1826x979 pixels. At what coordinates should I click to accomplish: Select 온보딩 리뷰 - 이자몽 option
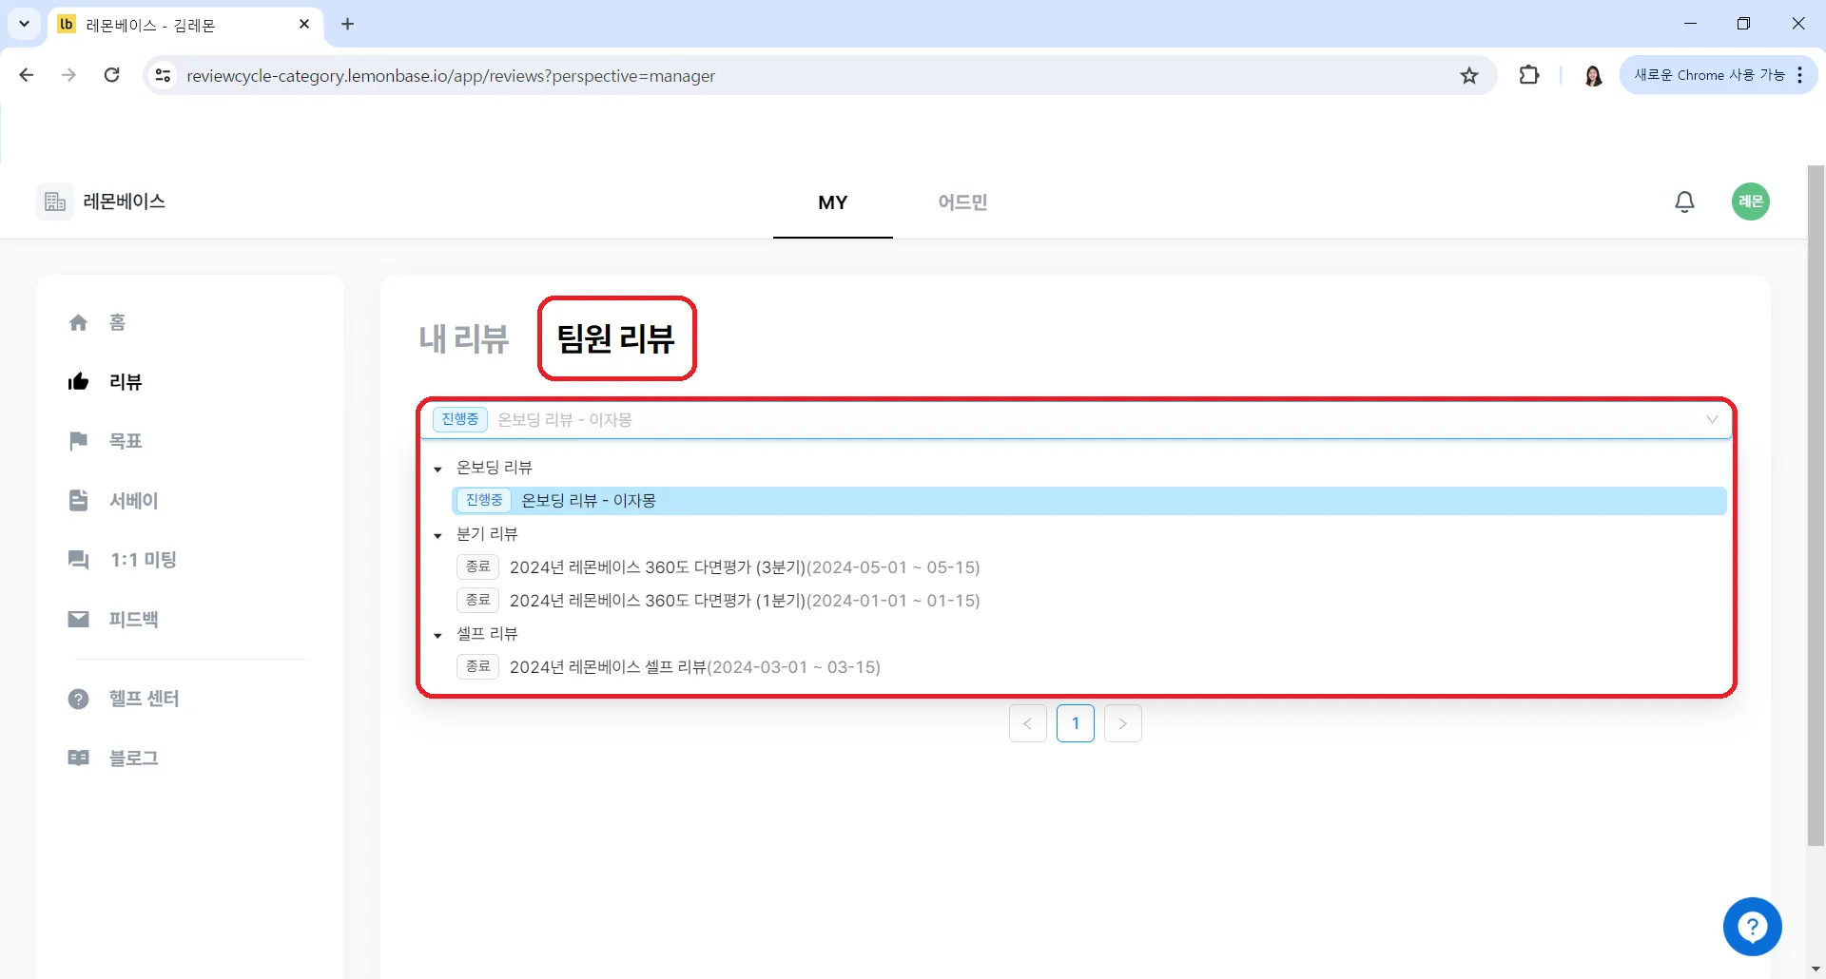1089,501
